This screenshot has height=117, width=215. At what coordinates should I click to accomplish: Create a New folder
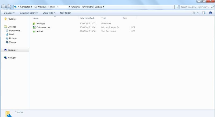pyautogui.click(x=65, y=13)
